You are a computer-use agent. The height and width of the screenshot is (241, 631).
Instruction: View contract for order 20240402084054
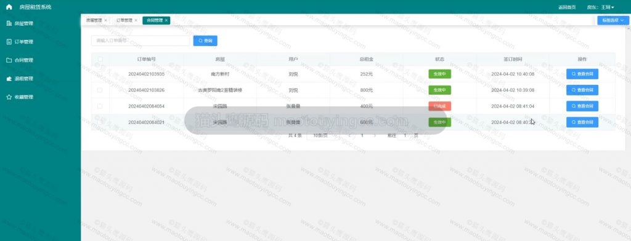582,106
